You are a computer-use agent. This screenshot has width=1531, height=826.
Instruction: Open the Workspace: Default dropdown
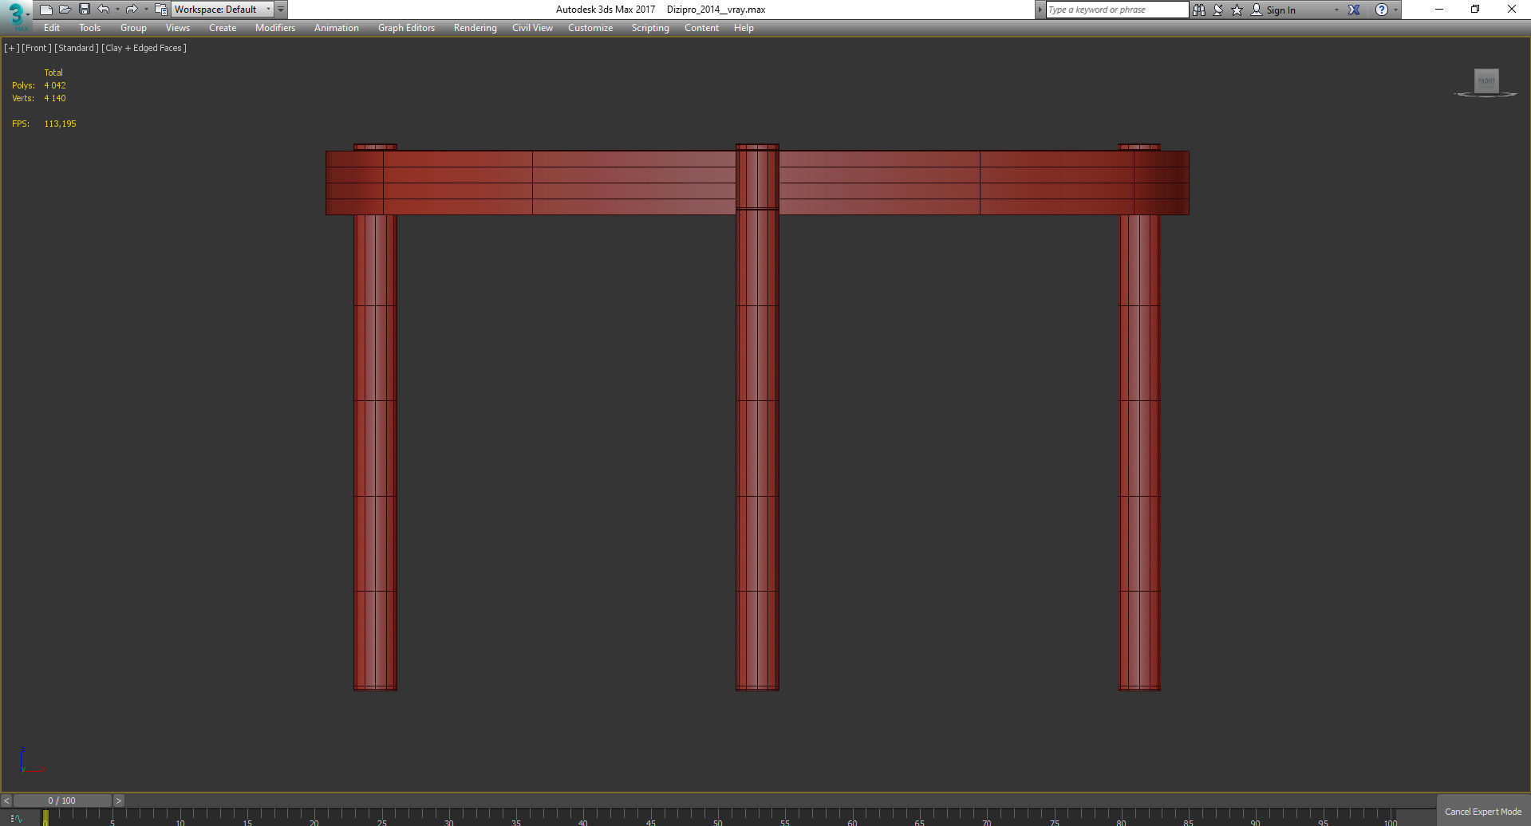coord(223,10)
